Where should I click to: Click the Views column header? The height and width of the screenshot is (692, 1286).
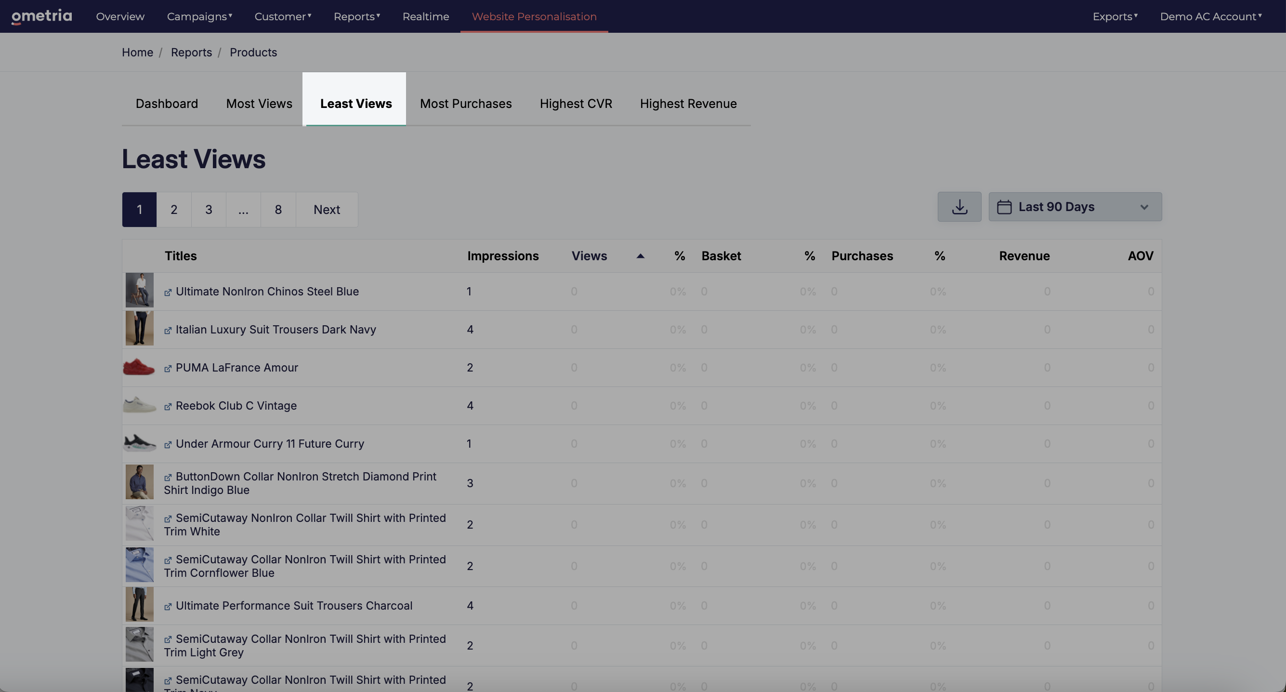coord(589,256)
